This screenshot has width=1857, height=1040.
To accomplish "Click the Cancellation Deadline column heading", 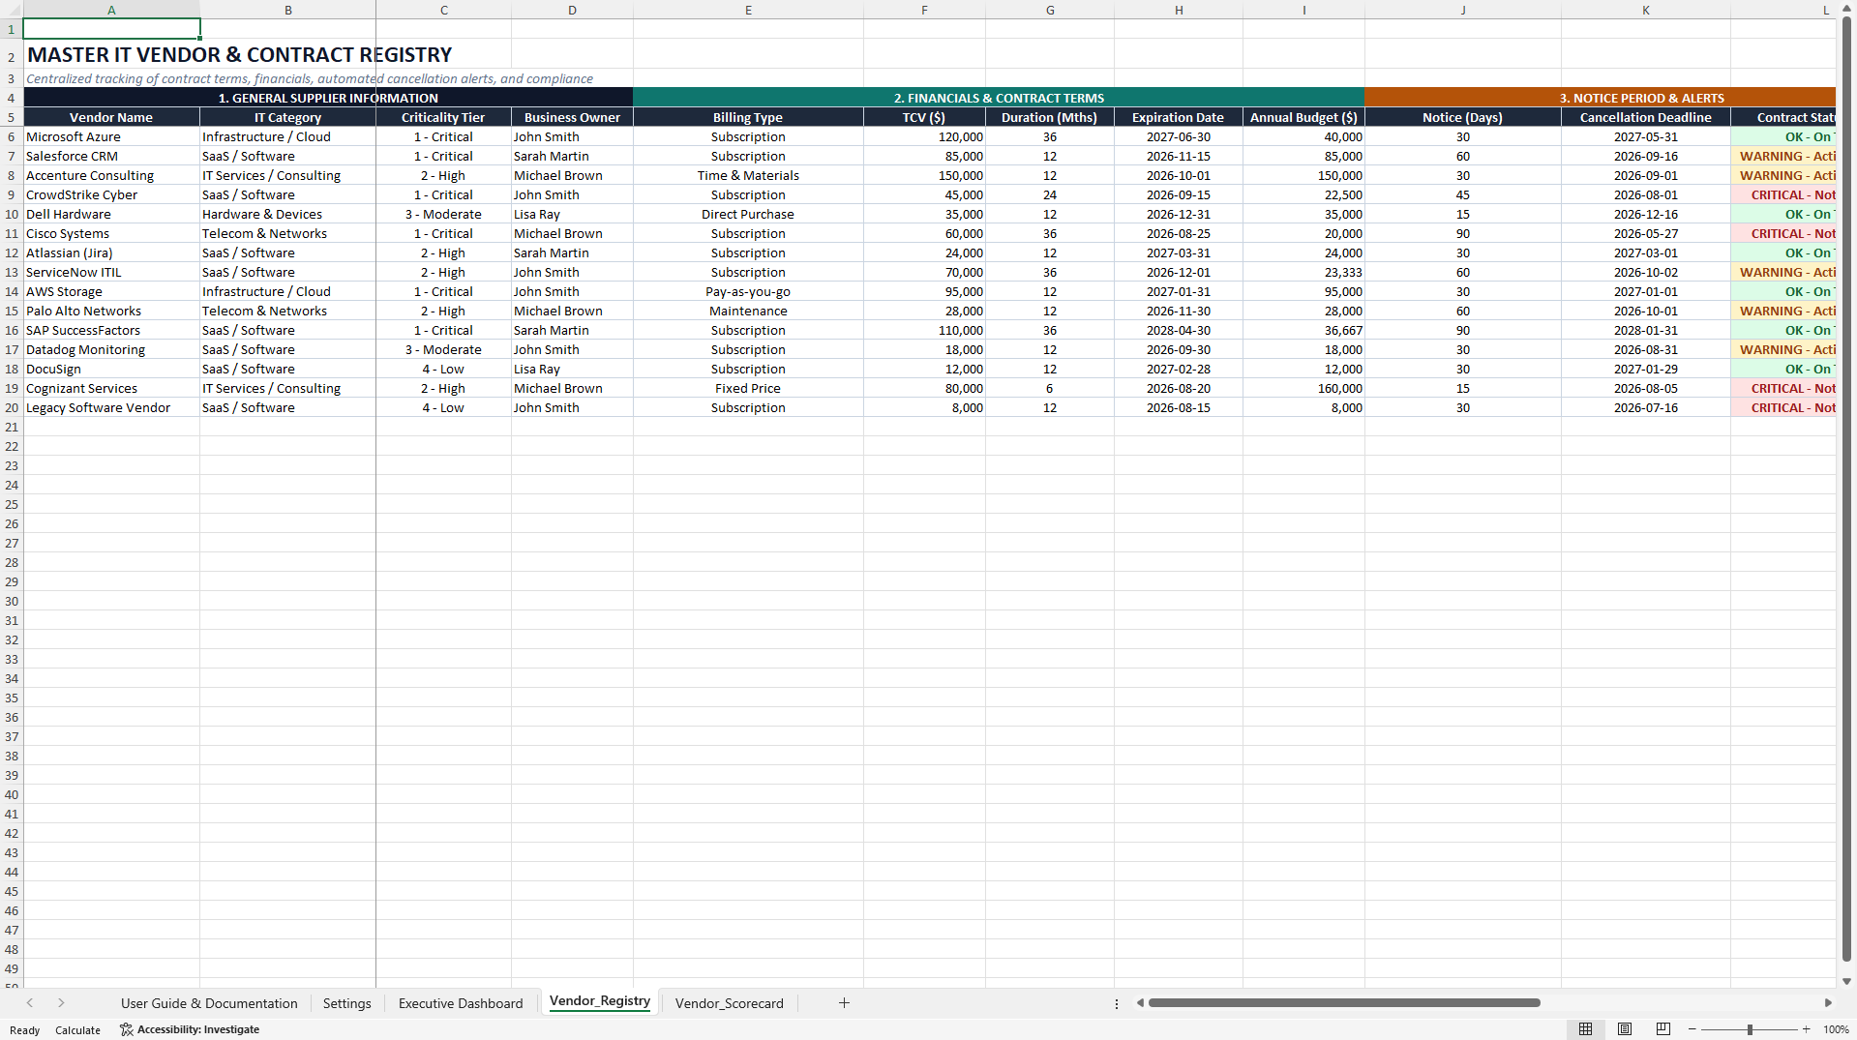I will pyautogui.click(x=1645, y=117).
